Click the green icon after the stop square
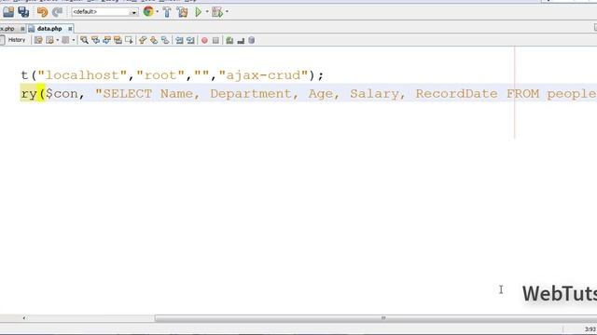Viewport: 597px width, 335px height. 229,40
